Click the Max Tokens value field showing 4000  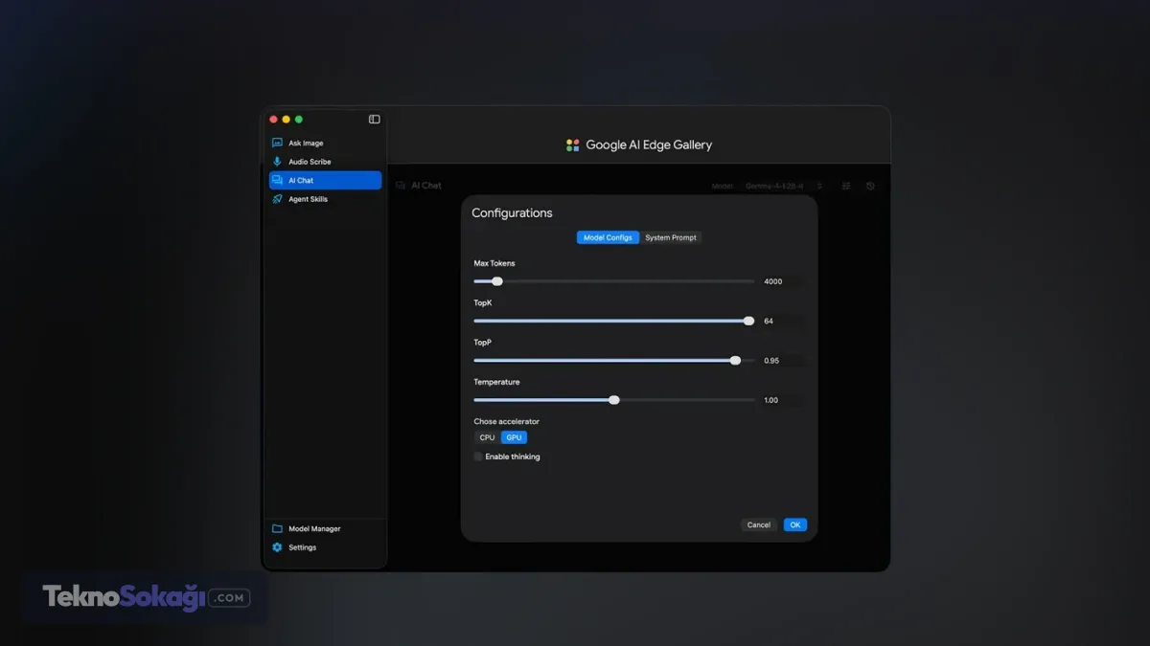pos(783,281)
